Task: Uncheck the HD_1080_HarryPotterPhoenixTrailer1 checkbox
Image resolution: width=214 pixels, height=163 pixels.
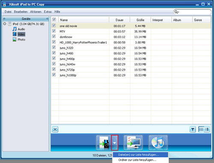Action: click(x=54, y=42)
